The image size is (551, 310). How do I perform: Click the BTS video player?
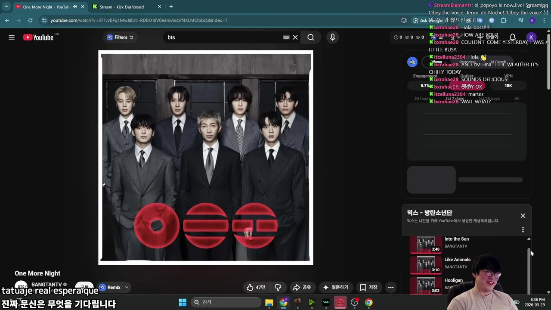pos(206,158)
